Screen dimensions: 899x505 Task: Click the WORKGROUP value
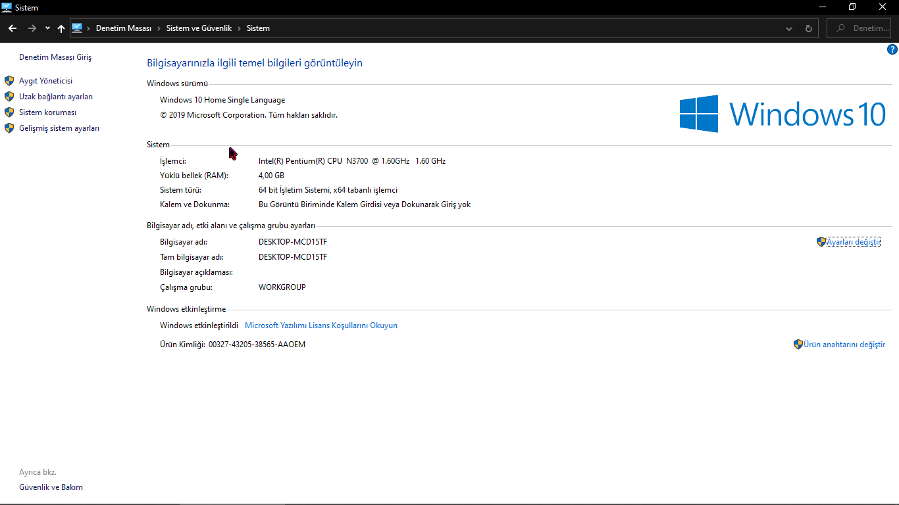pyautogui.click(x=282, y=287)
